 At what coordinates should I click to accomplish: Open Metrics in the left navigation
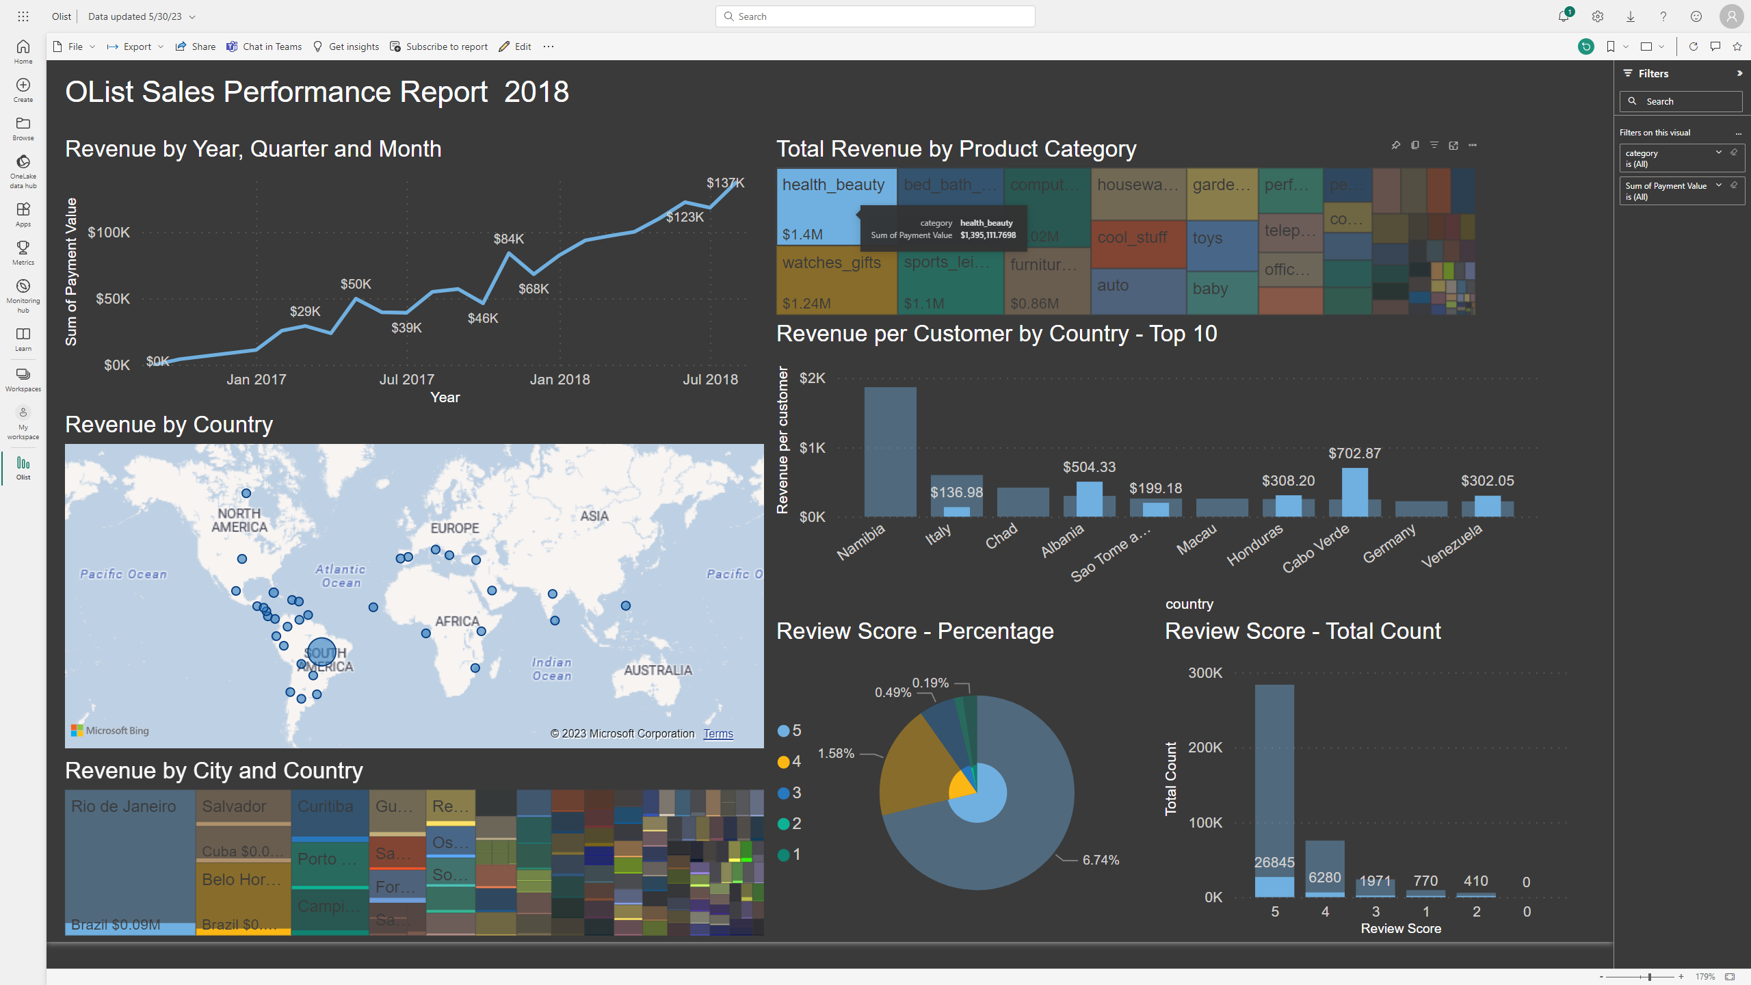click(x=23, y=253)
